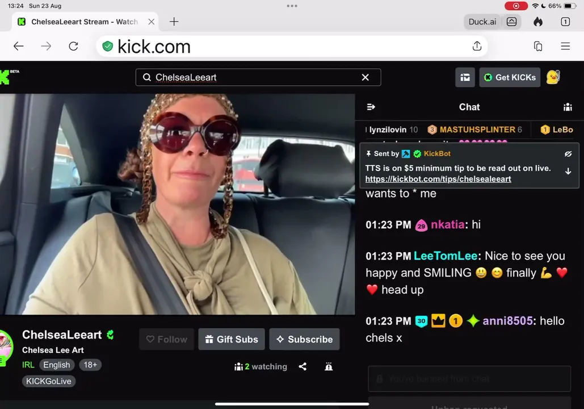Share the stream
584x409 pixels.
[303, 367]
